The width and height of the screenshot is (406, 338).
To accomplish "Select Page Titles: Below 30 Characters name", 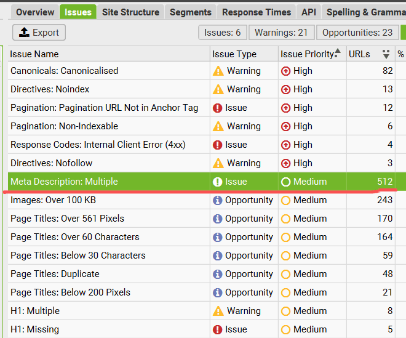I will pyautogui.click(x=78, y=256).
